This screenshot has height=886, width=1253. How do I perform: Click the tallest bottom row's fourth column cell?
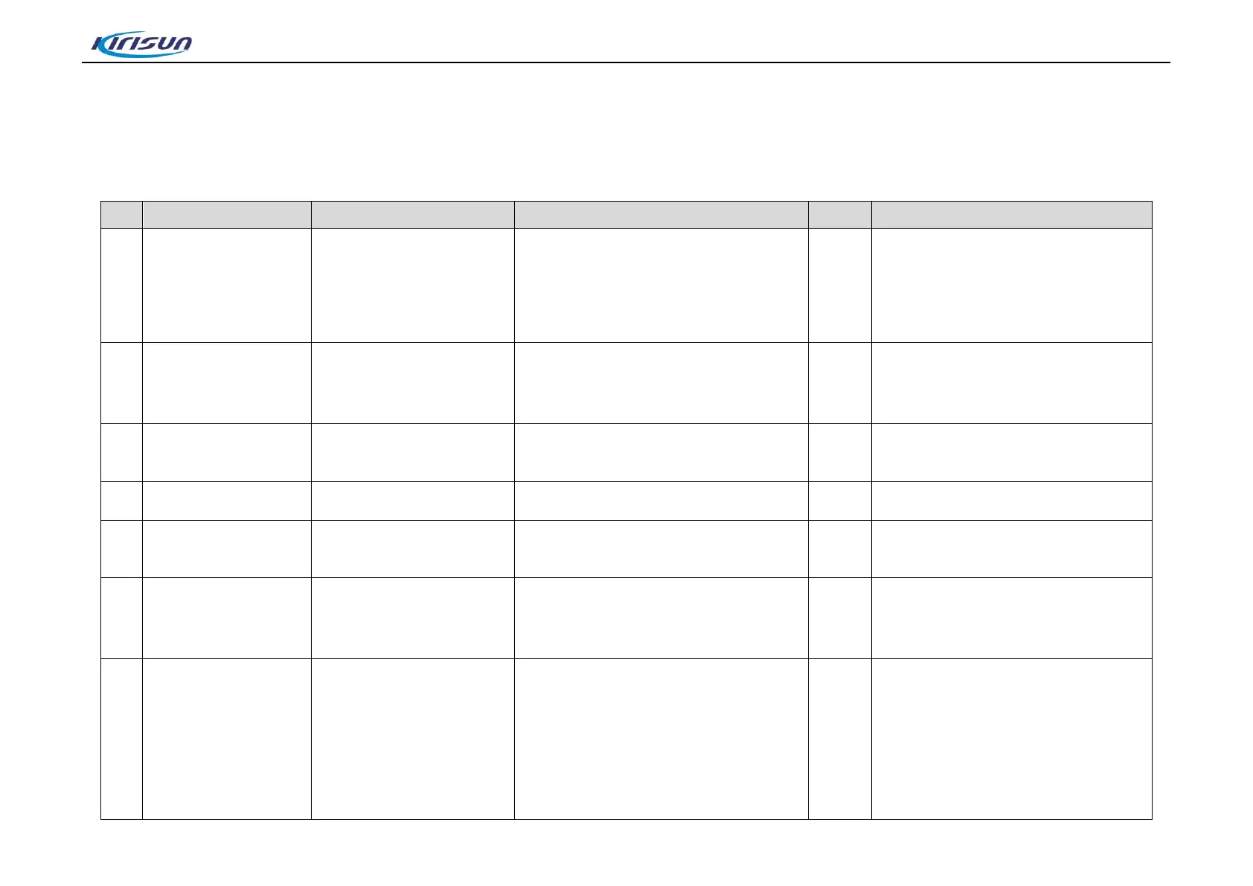pos(661,739)
